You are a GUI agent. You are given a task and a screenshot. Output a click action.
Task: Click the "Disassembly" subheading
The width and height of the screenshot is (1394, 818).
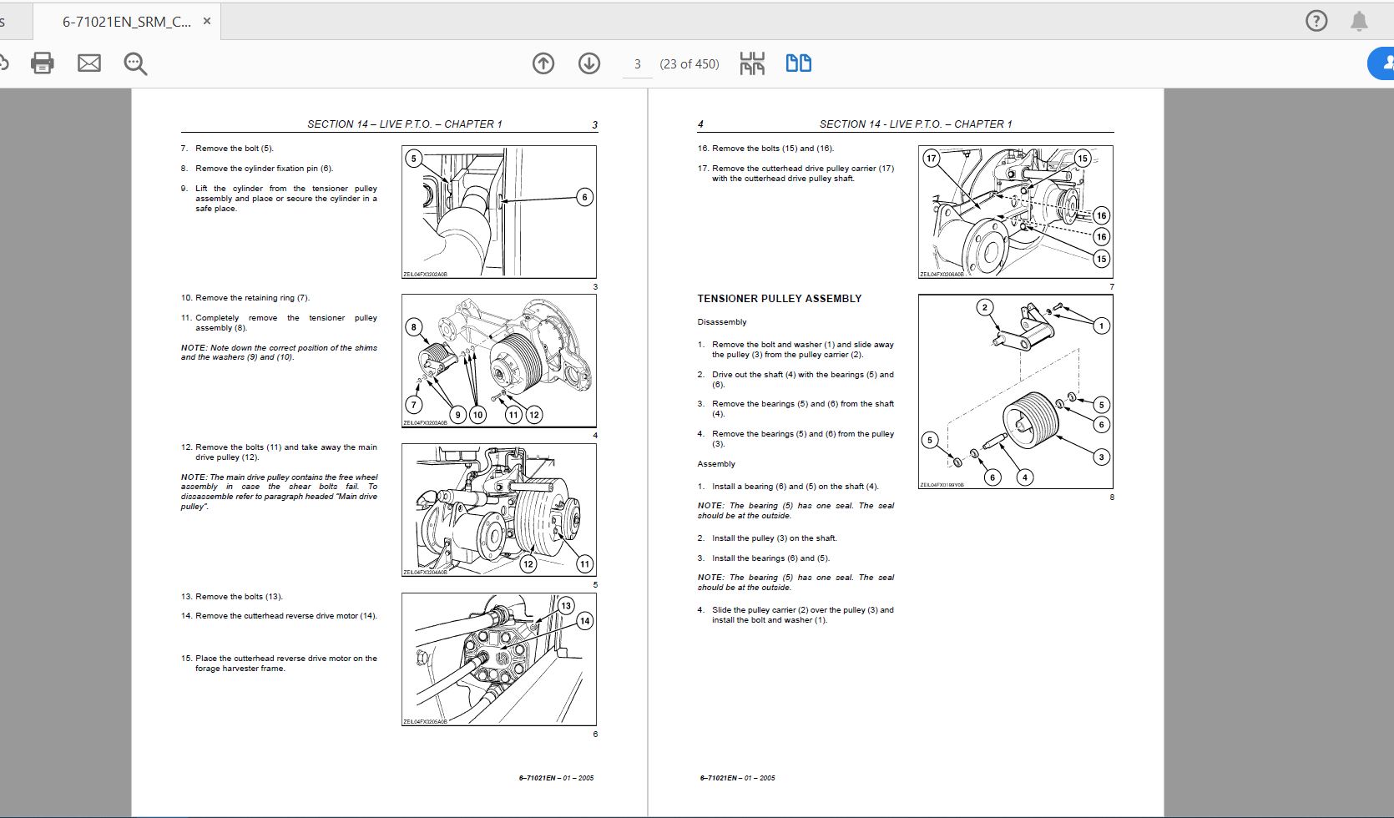tap(722, 322)
